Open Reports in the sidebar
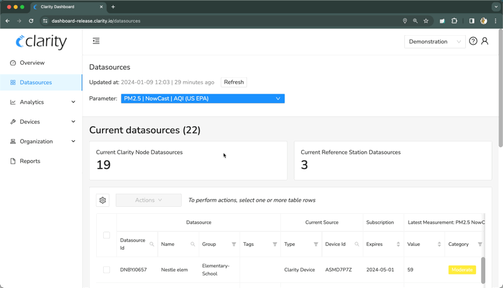 (x=30, y=161)
